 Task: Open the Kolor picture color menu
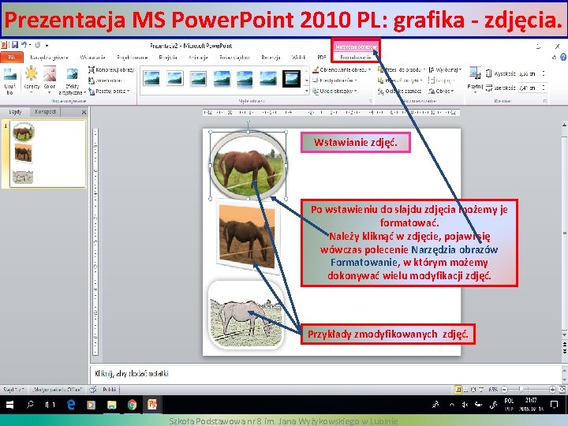tap(50, 78)
